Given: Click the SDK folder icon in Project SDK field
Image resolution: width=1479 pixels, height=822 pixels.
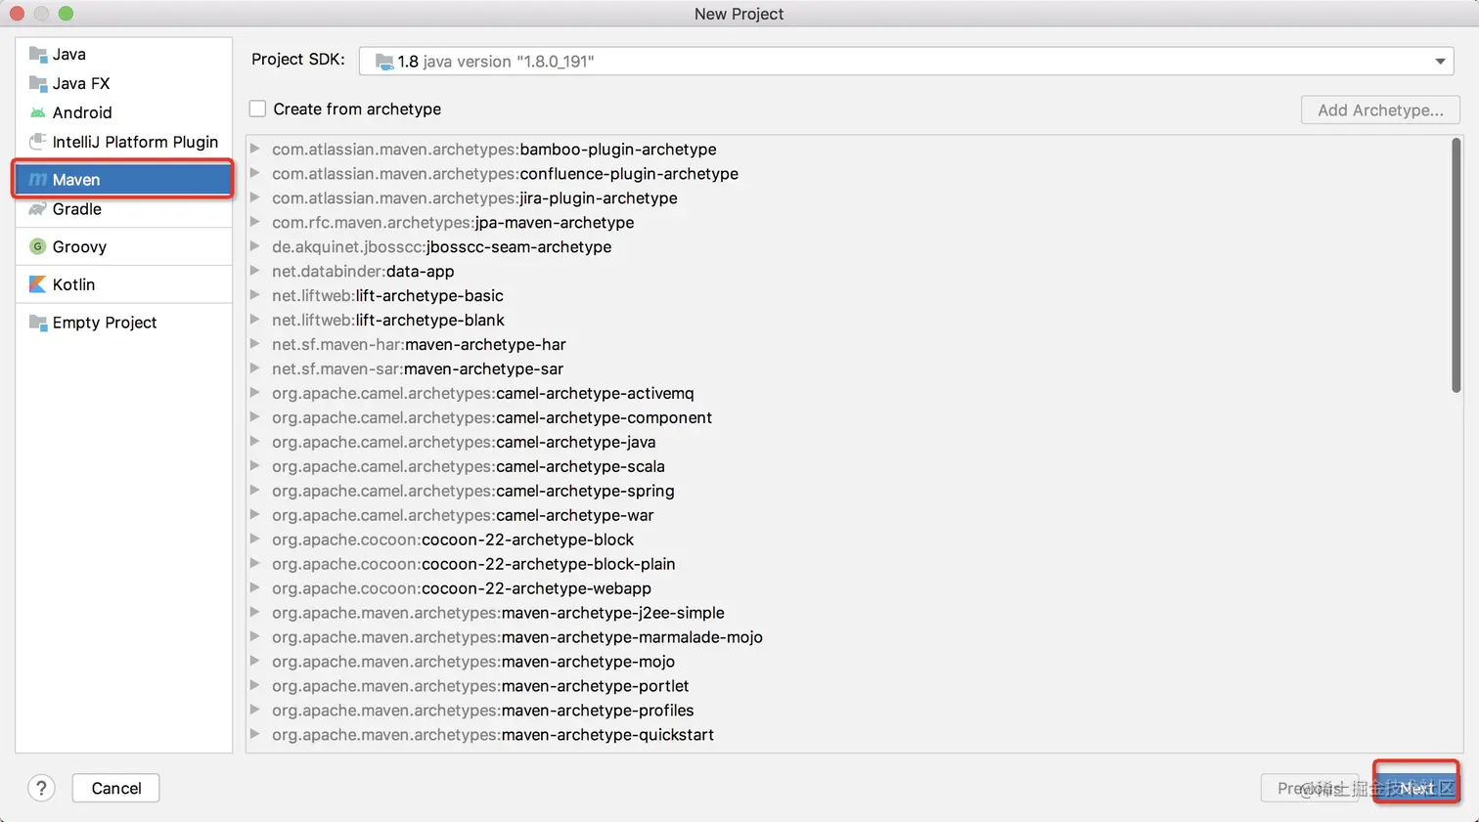Looking at the screenshot, I should pyautogui.click(x=384, y=62).
